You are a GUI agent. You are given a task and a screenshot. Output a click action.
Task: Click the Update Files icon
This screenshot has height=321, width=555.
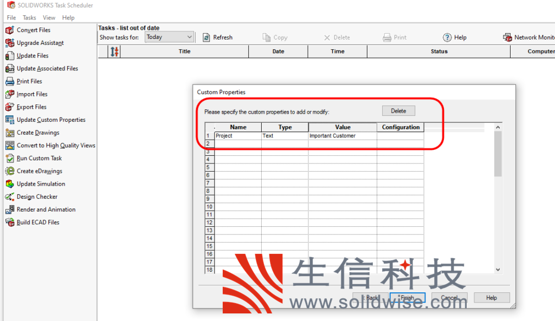pos(10,56)
